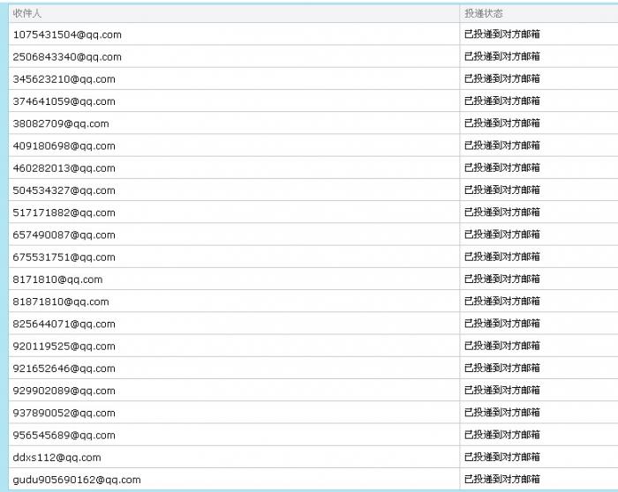Screen dimensions: 618x492
Task: Select the status cell of 504534327@qq.com
Action: 502,190
